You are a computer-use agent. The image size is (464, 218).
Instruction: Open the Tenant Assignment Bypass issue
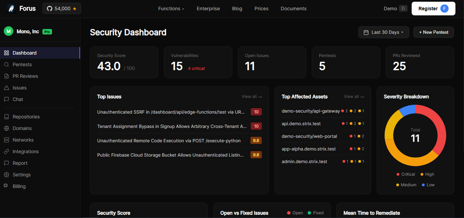point(179,126)
